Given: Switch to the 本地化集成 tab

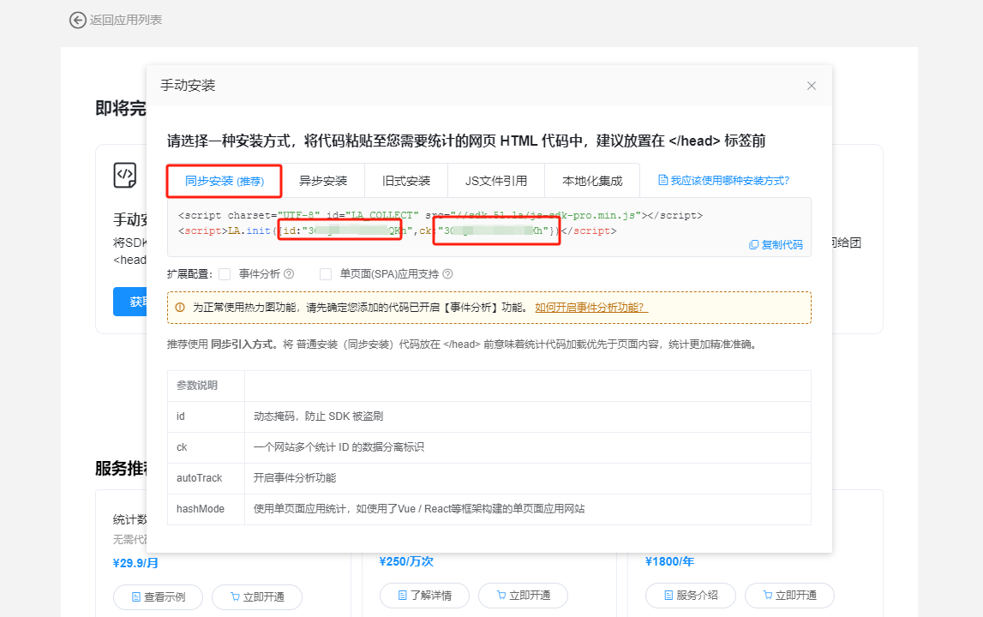Looking at the screenshot, I should click(592, 181).
